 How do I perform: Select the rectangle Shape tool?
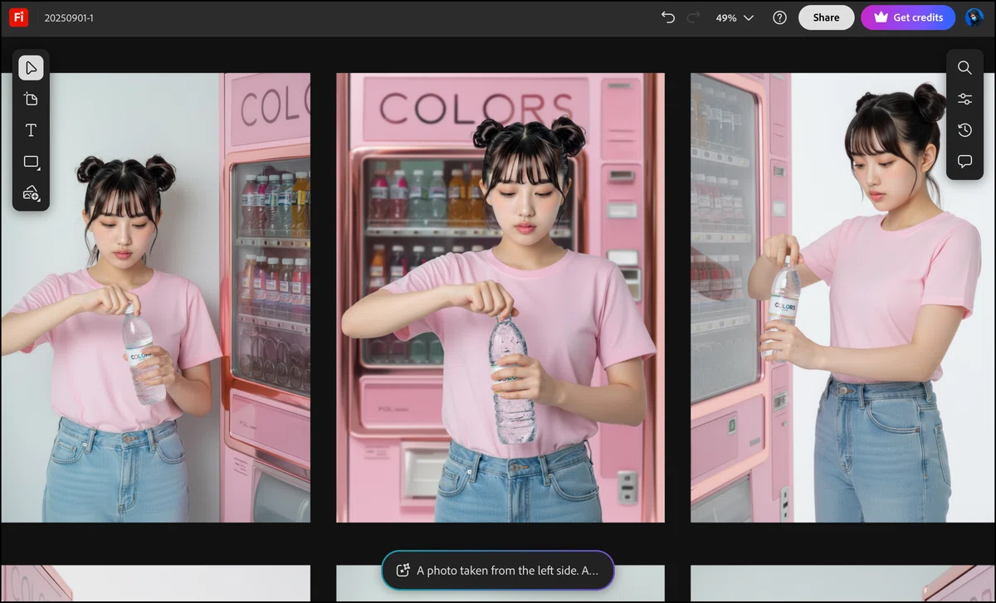tap(31, 162)
